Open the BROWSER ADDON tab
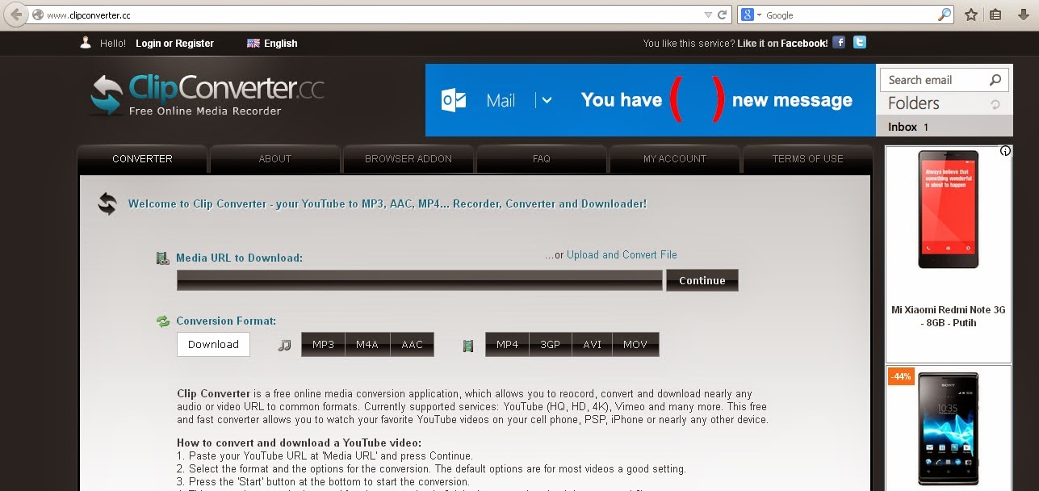1039x491 pixels. [x=408, y=159]
